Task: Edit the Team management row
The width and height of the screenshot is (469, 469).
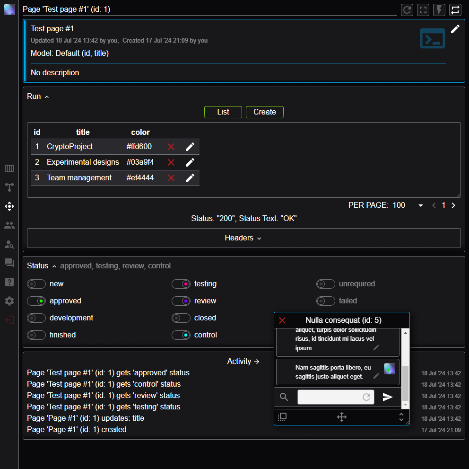Action: [x=190, y=178]
